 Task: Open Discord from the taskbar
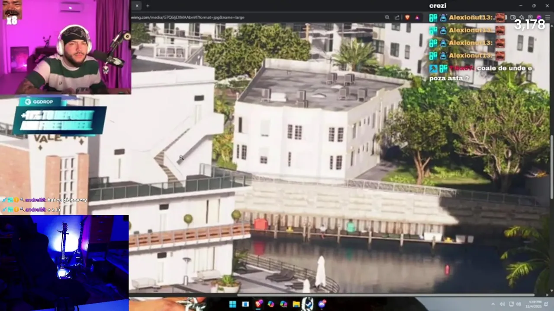322,304
